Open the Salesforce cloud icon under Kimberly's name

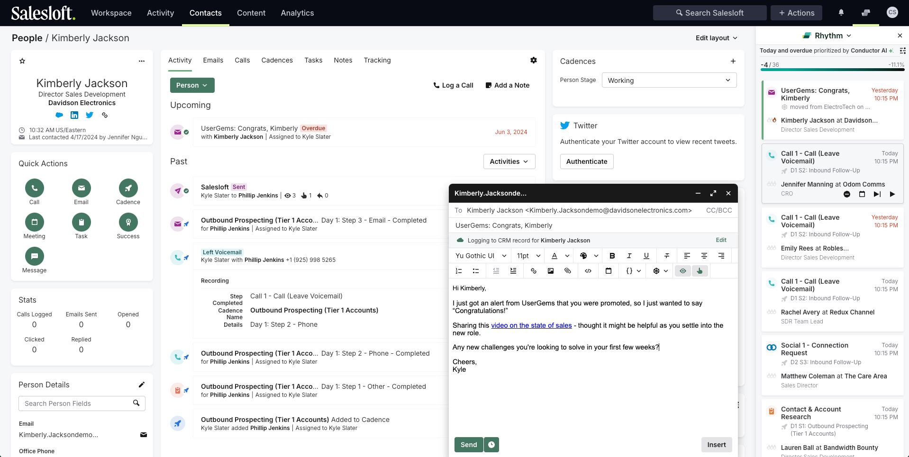tap(59, 115)
